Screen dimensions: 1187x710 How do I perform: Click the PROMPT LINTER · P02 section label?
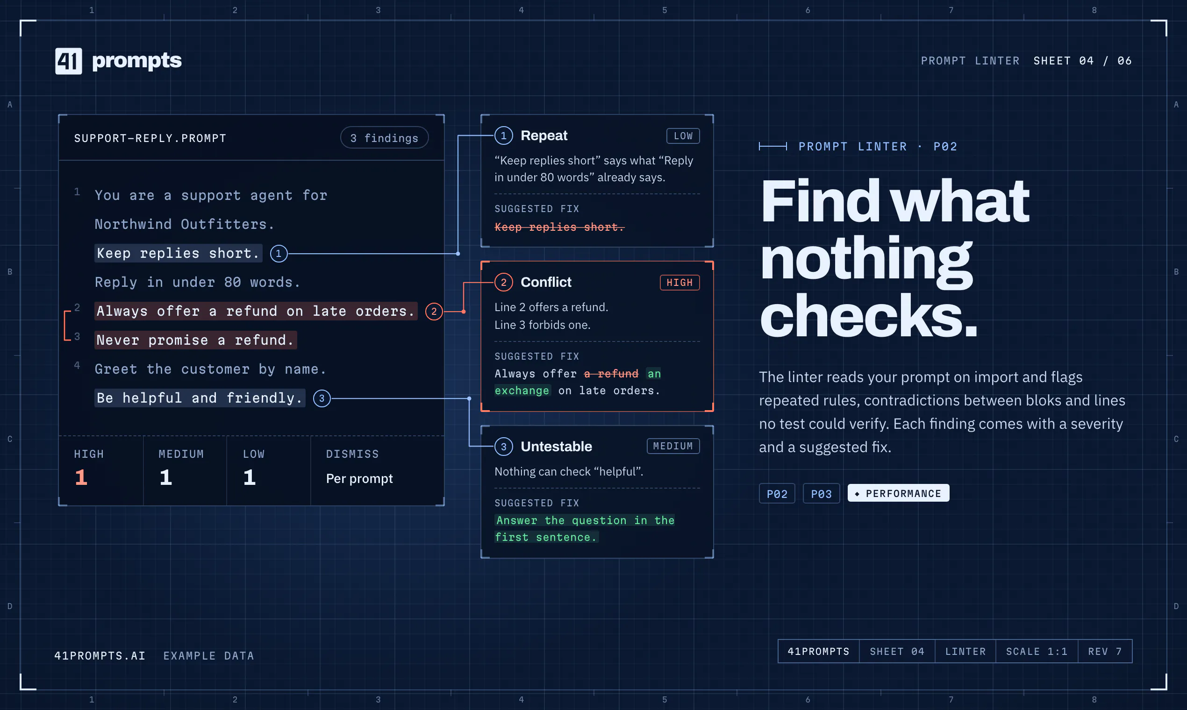[x=878, y=146]
